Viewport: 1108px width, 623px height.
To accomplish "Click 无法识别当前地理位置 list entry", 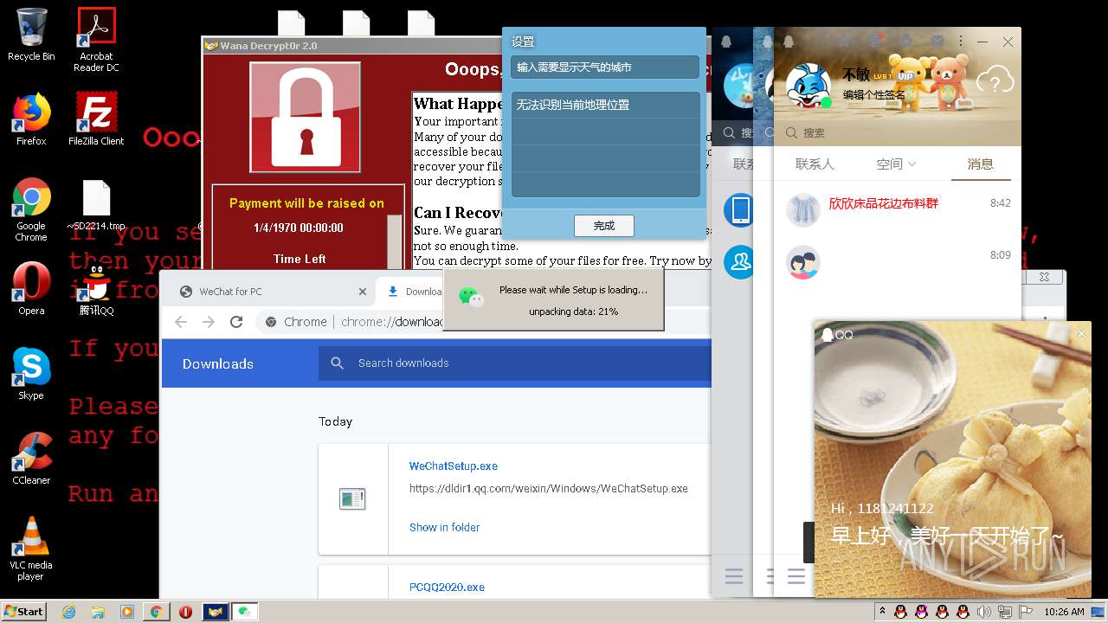I will coord(605,105).
